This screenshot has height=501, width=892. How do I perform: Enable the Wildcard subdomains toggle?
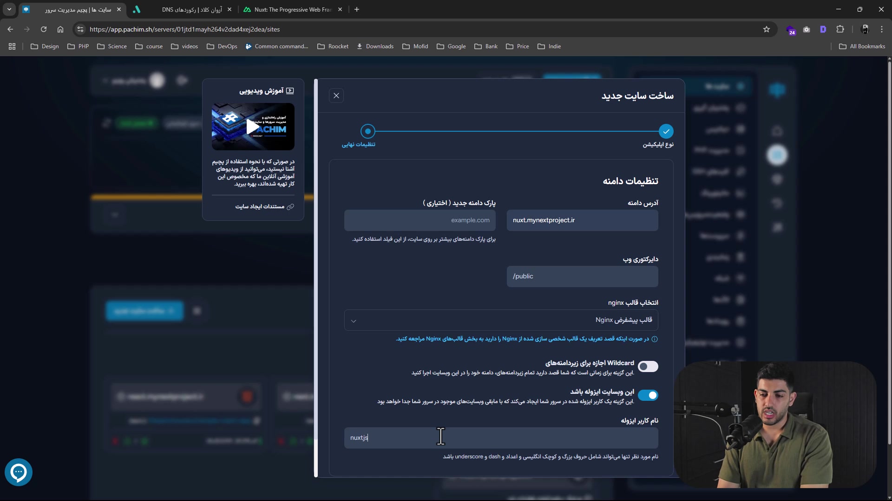click(648, 366)
